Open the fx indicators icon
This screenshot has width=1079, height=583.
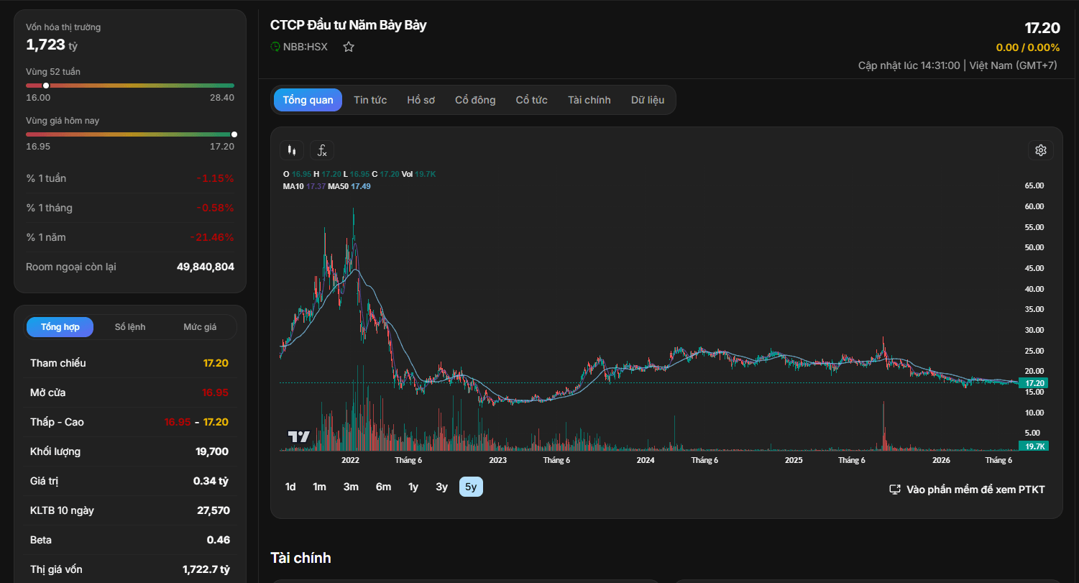[322, 150]
